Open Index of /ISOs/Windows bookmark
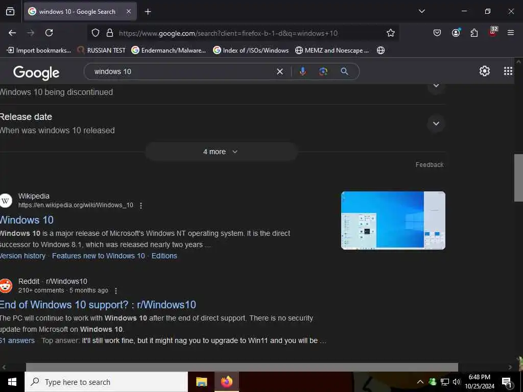This screenshot has height=392, width=523. click(251, 51)
